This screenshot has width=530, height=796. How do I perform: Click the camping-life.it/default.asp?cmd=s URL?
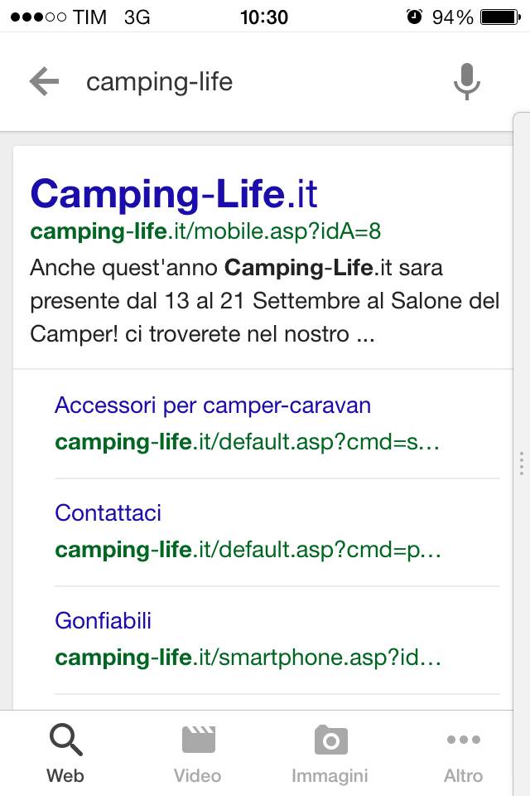pyautogui.click(x=247, y=442)
